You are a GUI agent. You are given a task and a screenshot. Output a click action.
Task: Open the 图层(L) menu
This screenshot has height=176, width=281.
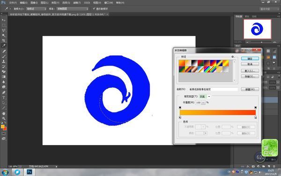click(44, 3)
